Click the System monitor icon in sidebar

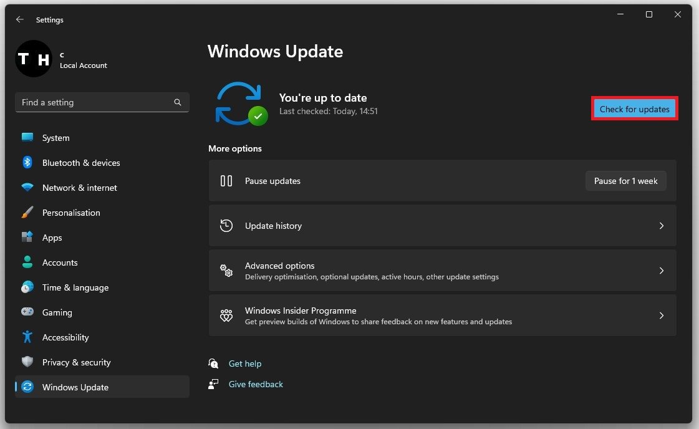pos(27,138)
